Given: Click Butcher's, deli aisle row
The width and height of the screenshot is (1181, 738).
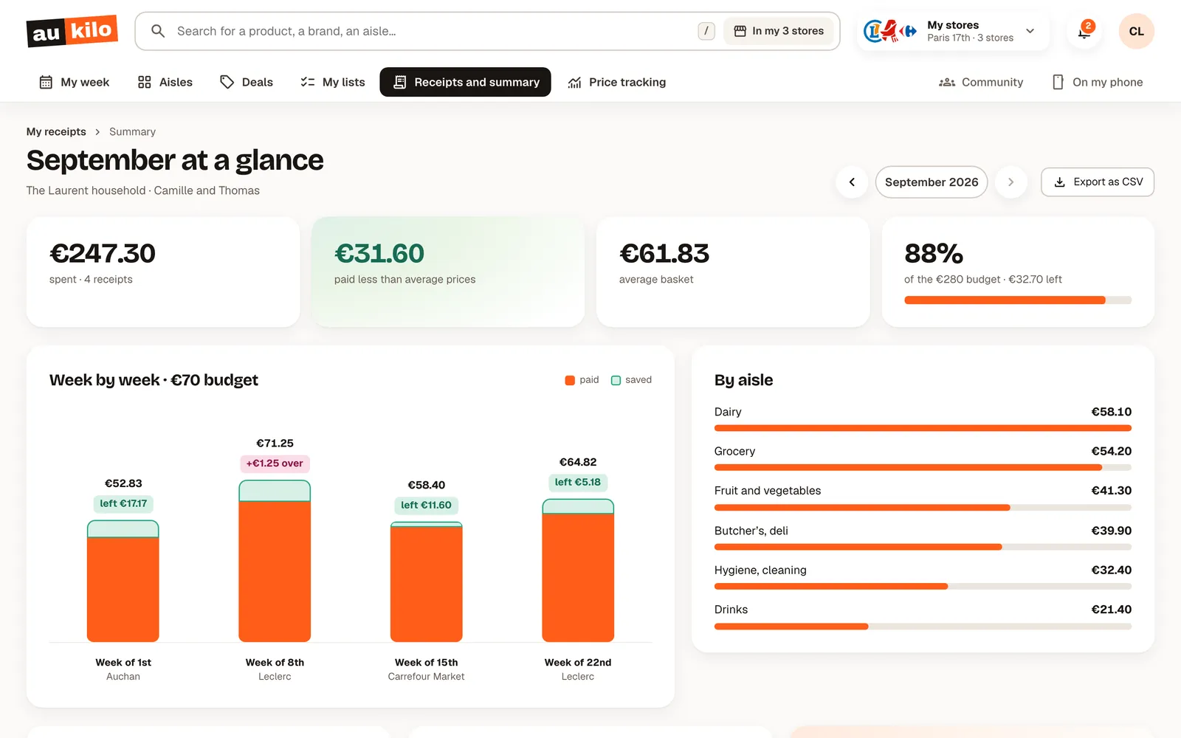Looking at the screenshot, I should pos(923,537).
